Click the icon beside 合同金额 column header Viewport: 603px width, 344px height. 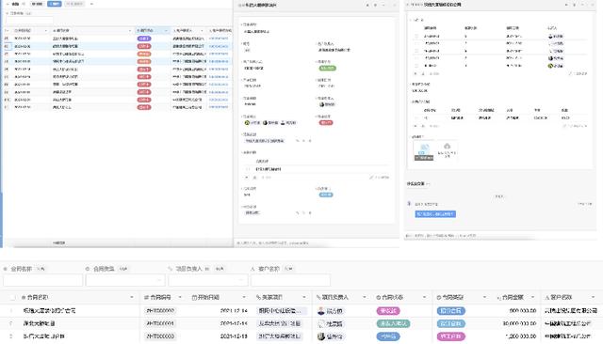[498, 297]
